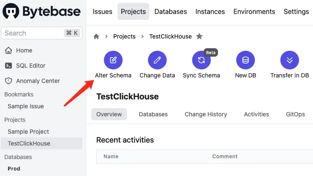Viewport: 313px width, 176px height.
Task: Click the Transfer in DB label
Action: [290, 75]
